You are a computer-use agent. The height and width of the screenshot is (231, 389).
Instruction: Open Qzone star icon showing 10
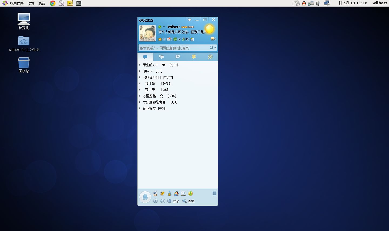(162, 39)
